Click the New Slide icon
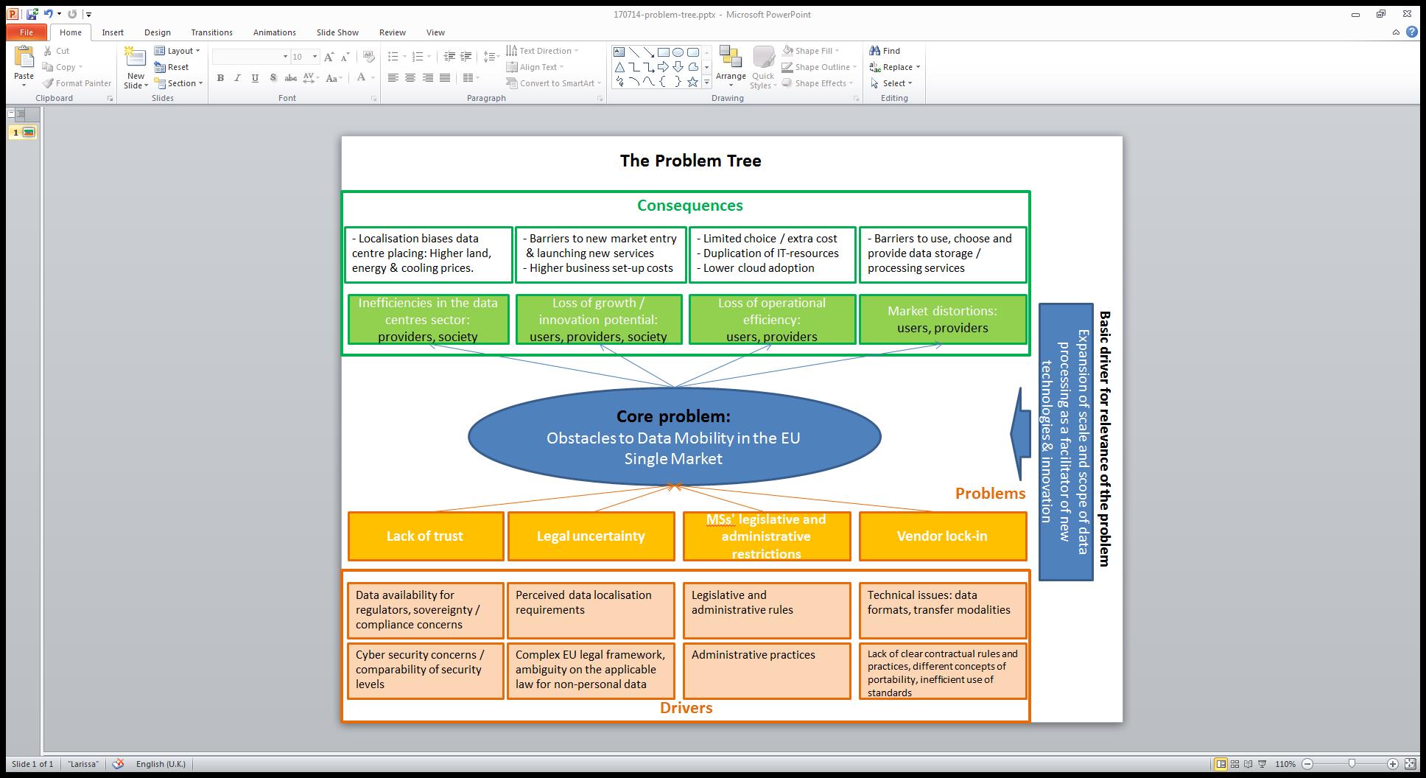This screenshot has width=1426, height=778. 135,57
